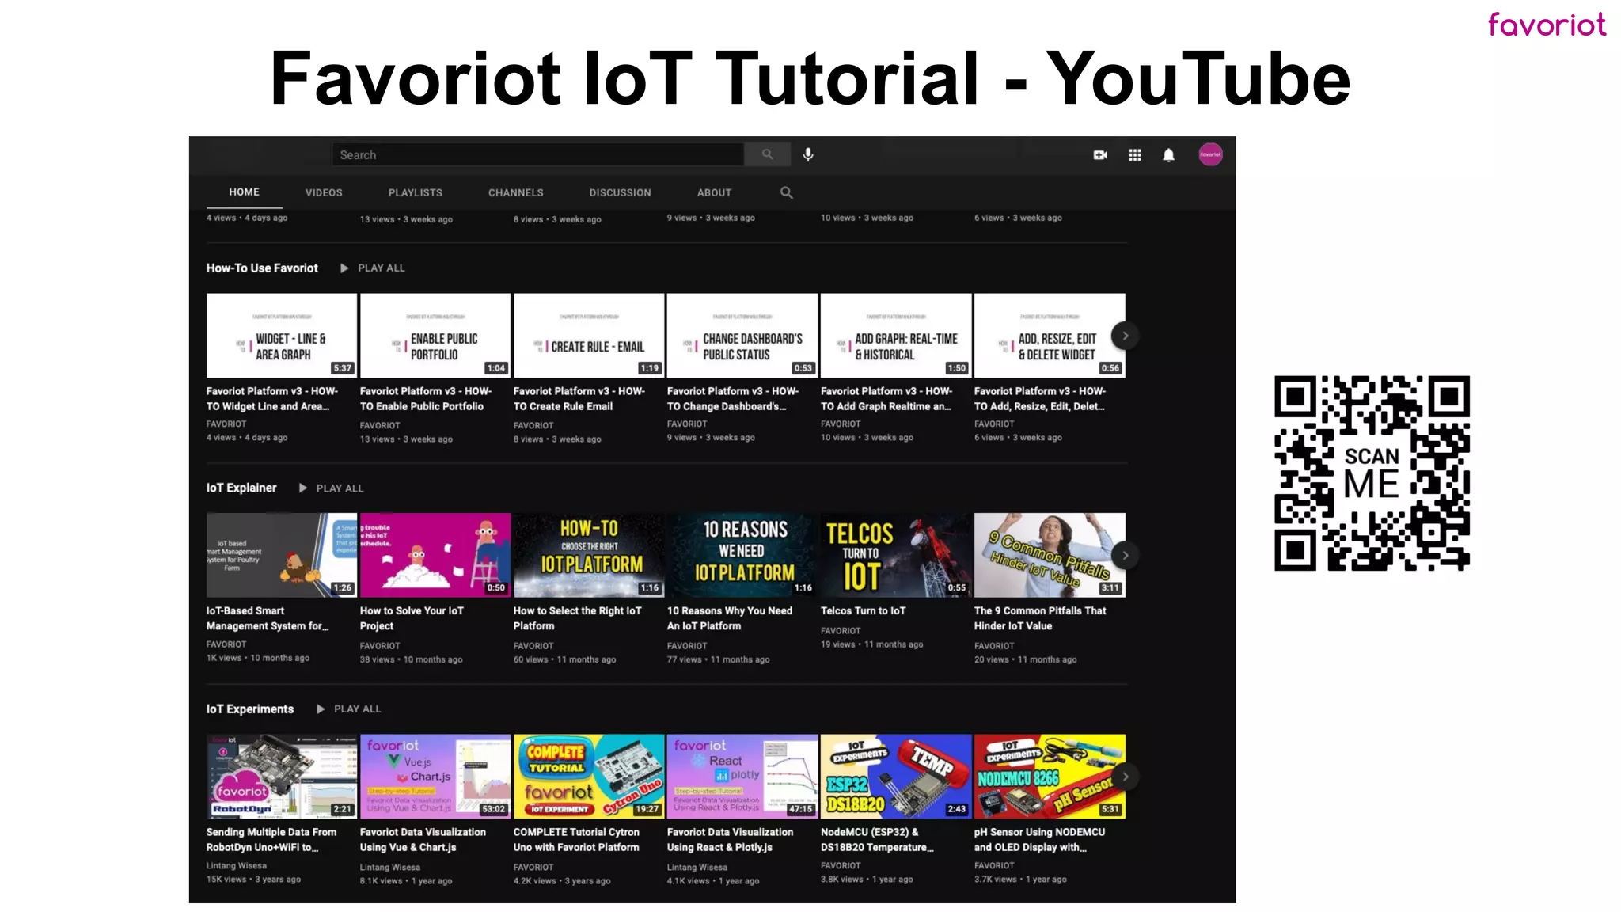Screen dimensions: 1621x912
Task: Click play icon beside IoT Experiments
Action: coord(321,709)
